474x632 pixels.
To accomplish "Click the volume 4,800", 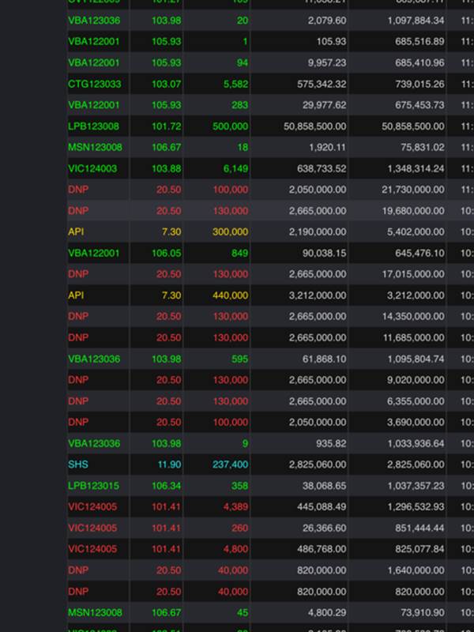I will coord(235,549).
